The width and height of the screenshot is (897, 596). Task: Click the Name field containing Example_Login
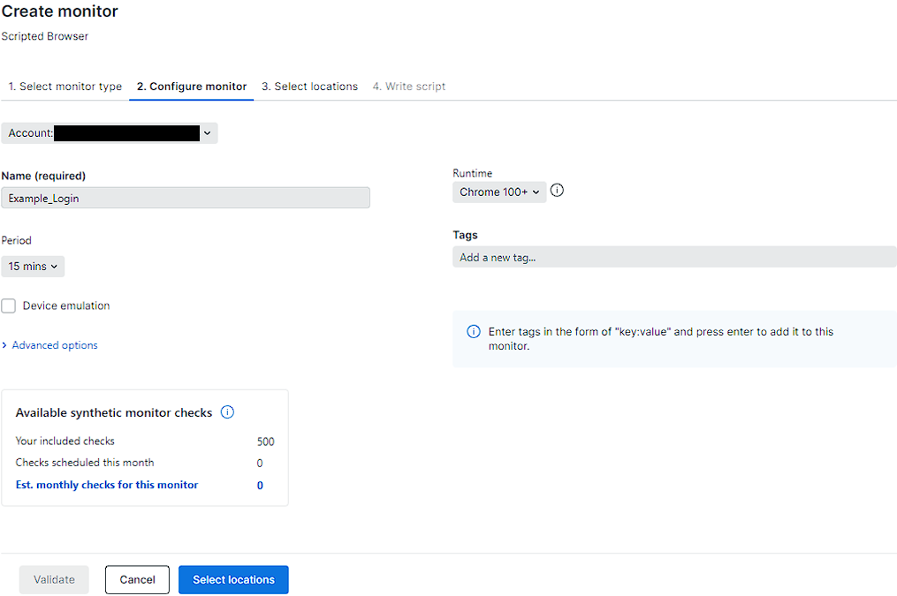tap(186, 197)
